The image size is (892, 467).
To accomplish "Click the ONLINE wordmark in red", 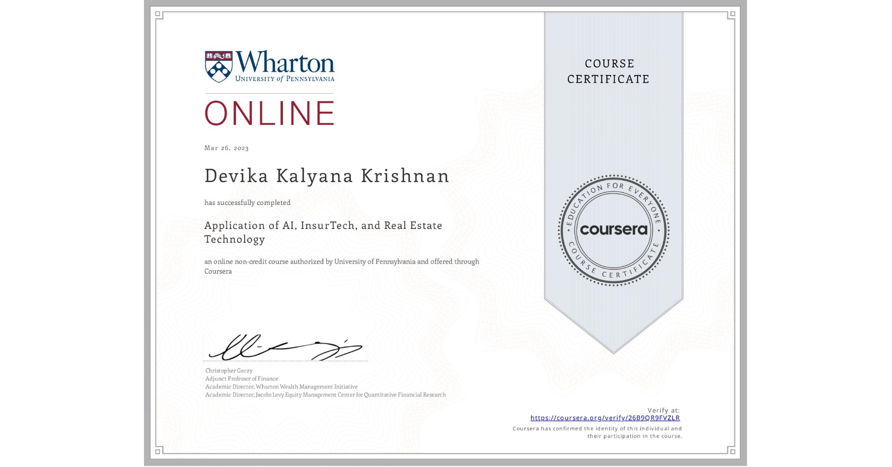I will [x=269, y=113].
